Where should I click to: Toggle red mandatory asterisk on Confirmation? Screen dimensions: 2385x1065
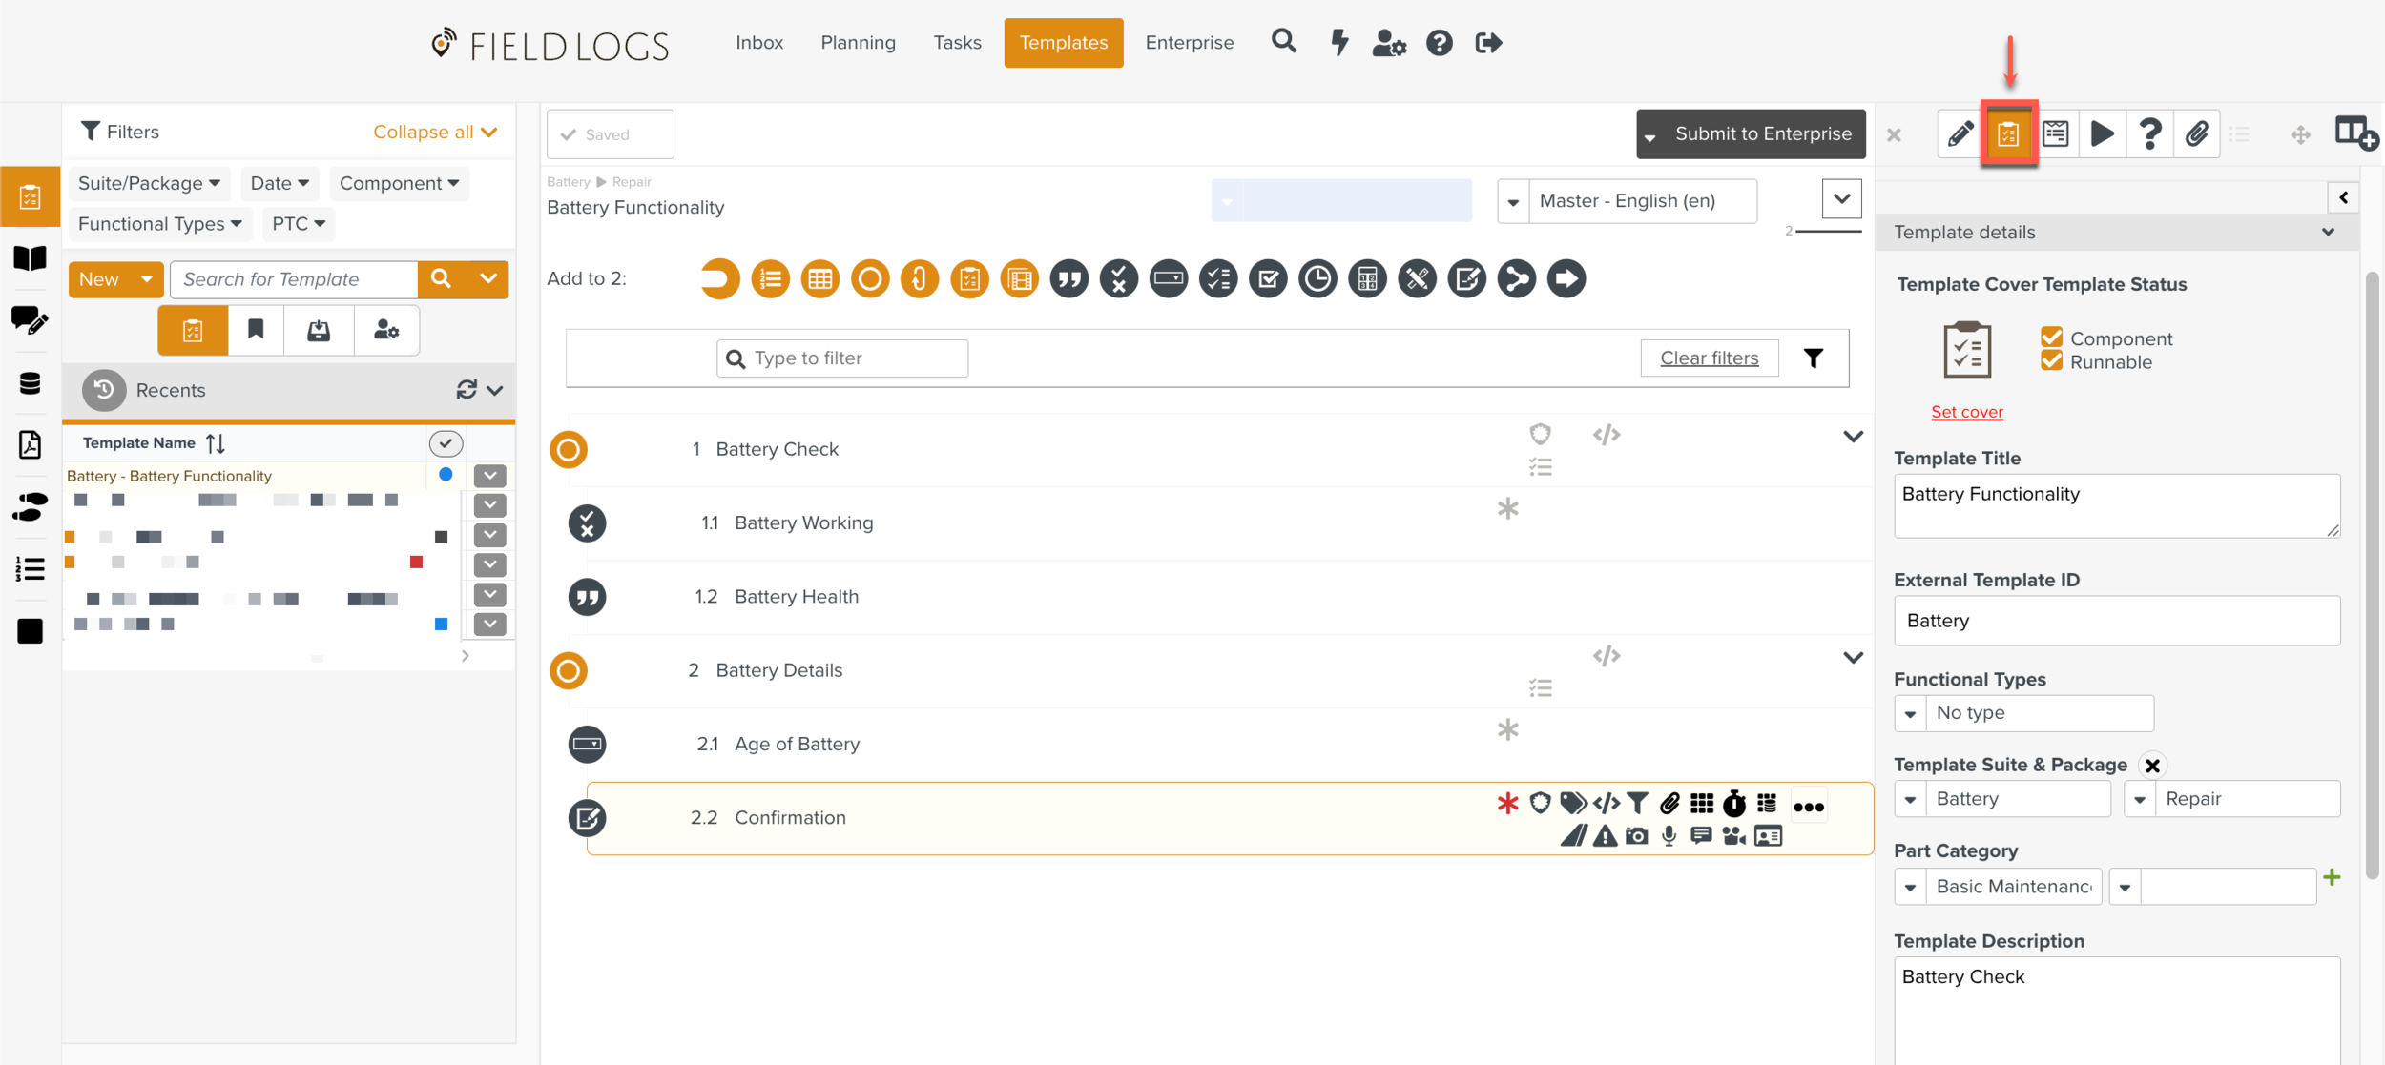[1507, 804]
